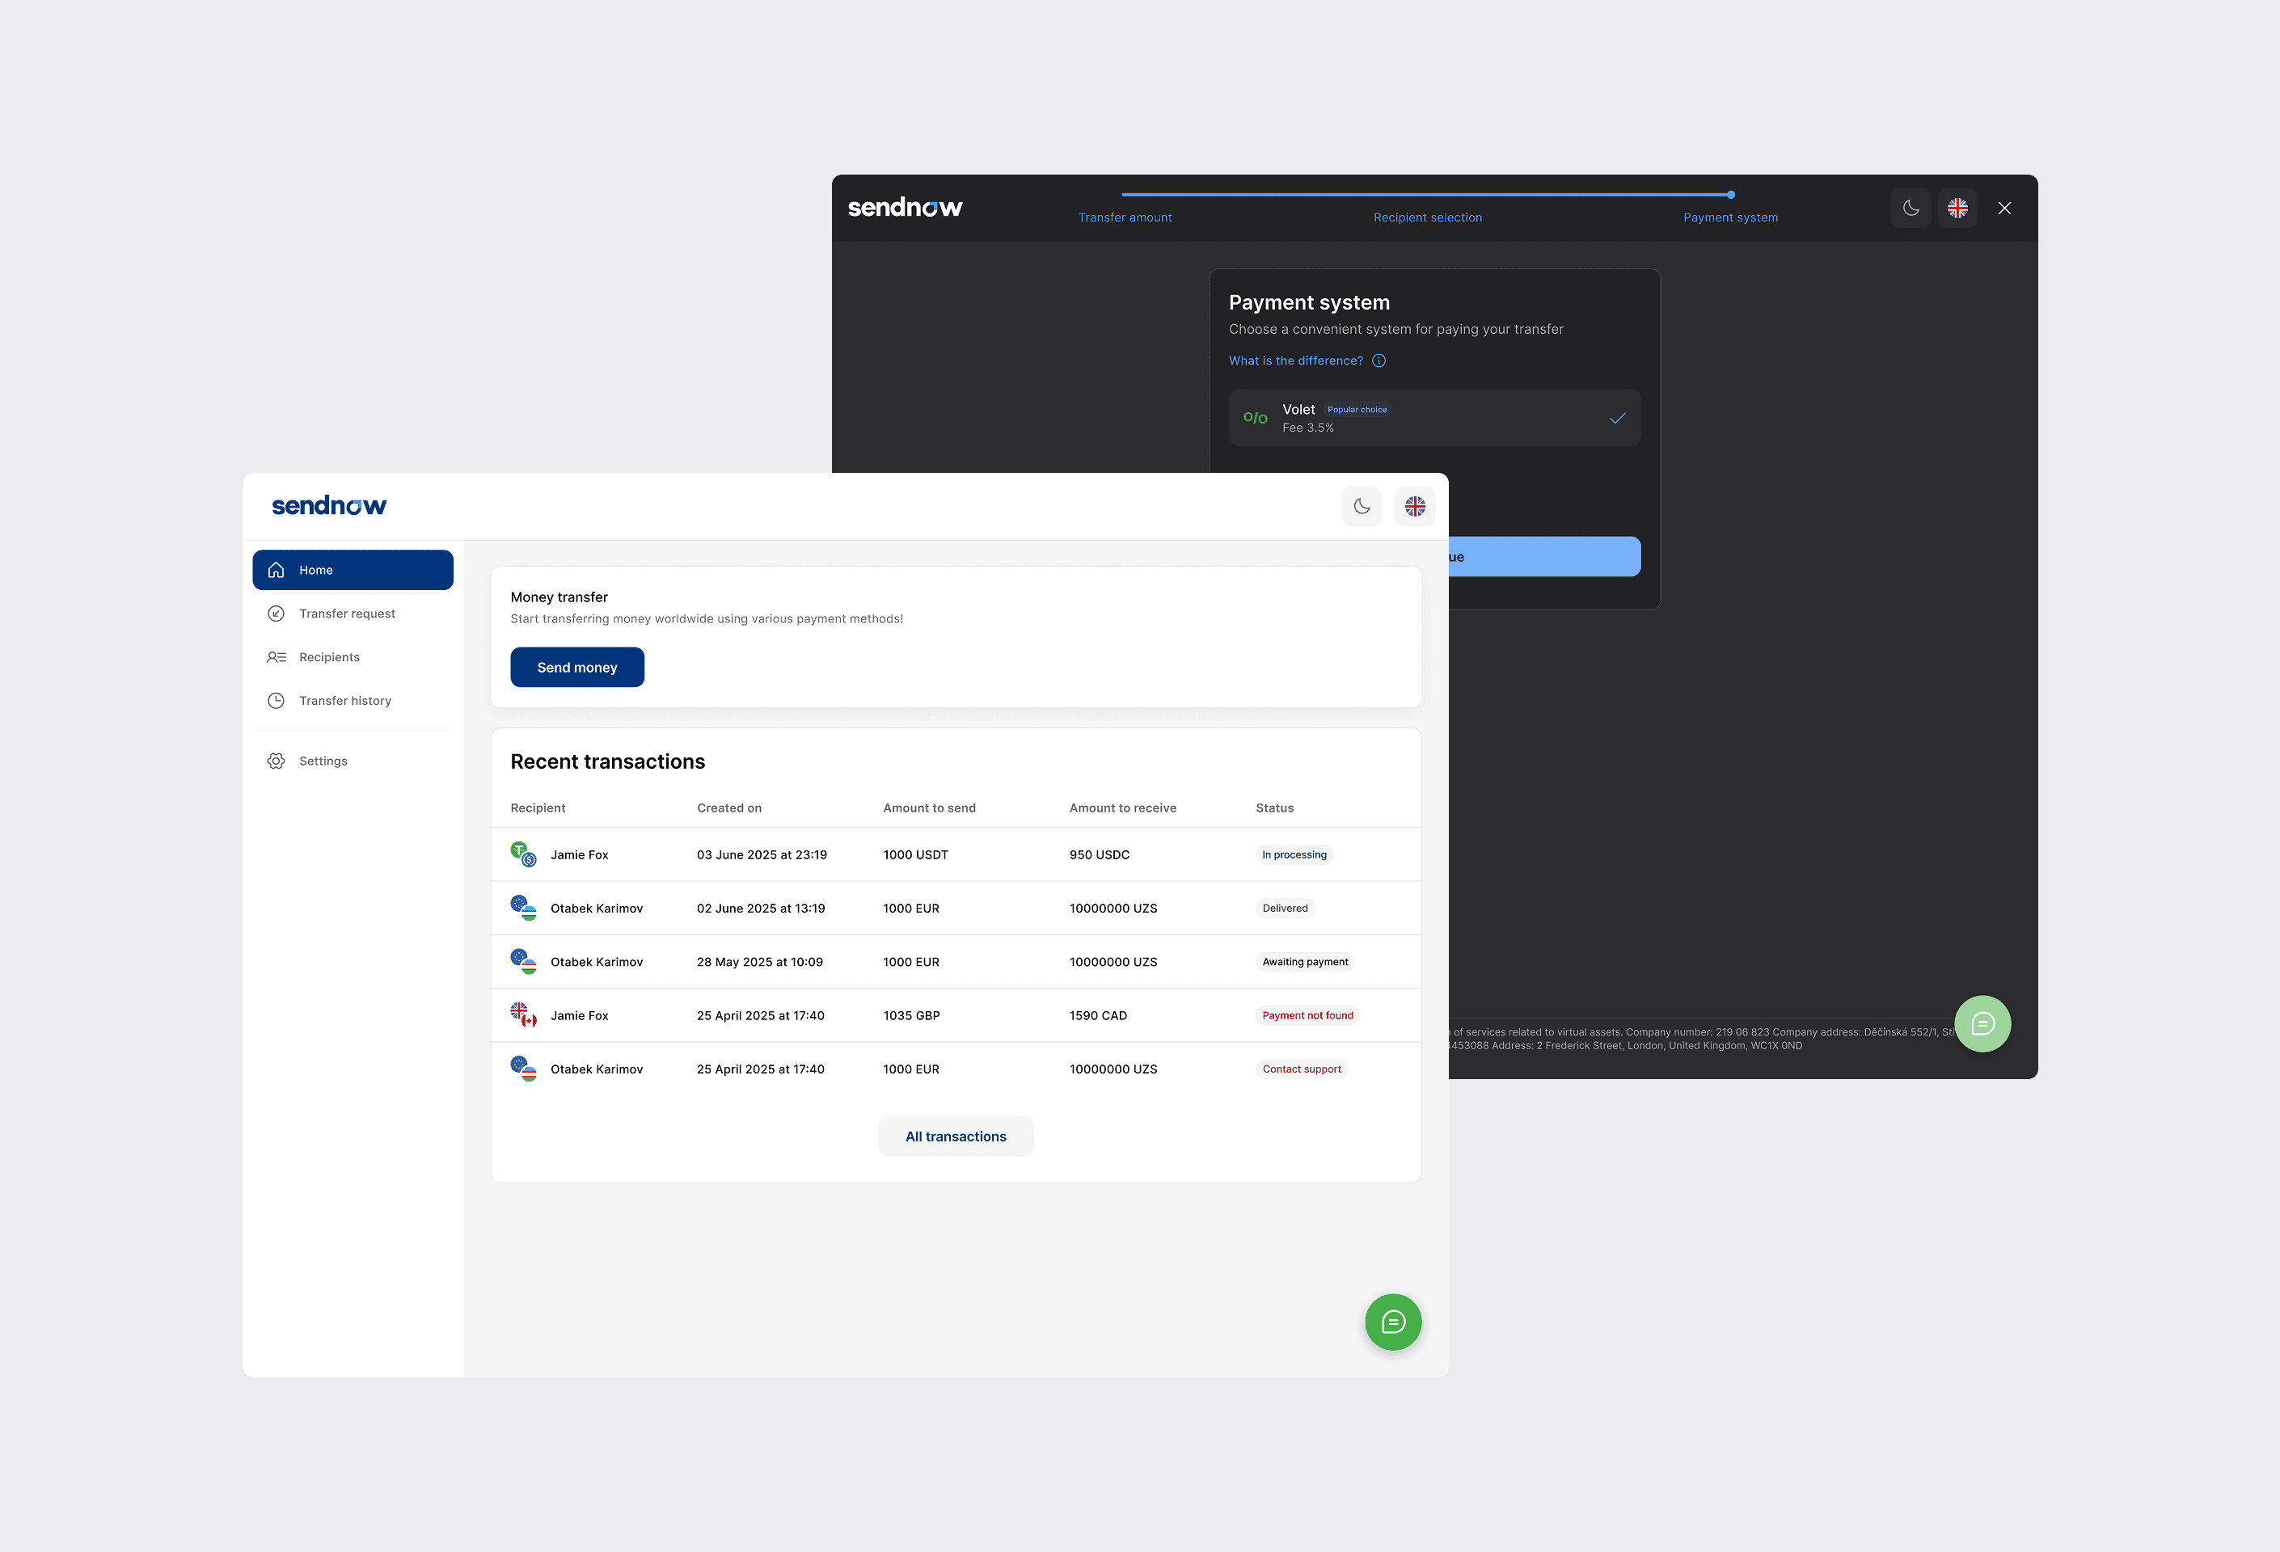View All transactions
Viewport: 2280px width, 1552px height.
pyautogui.click(x=955, y=1136)
